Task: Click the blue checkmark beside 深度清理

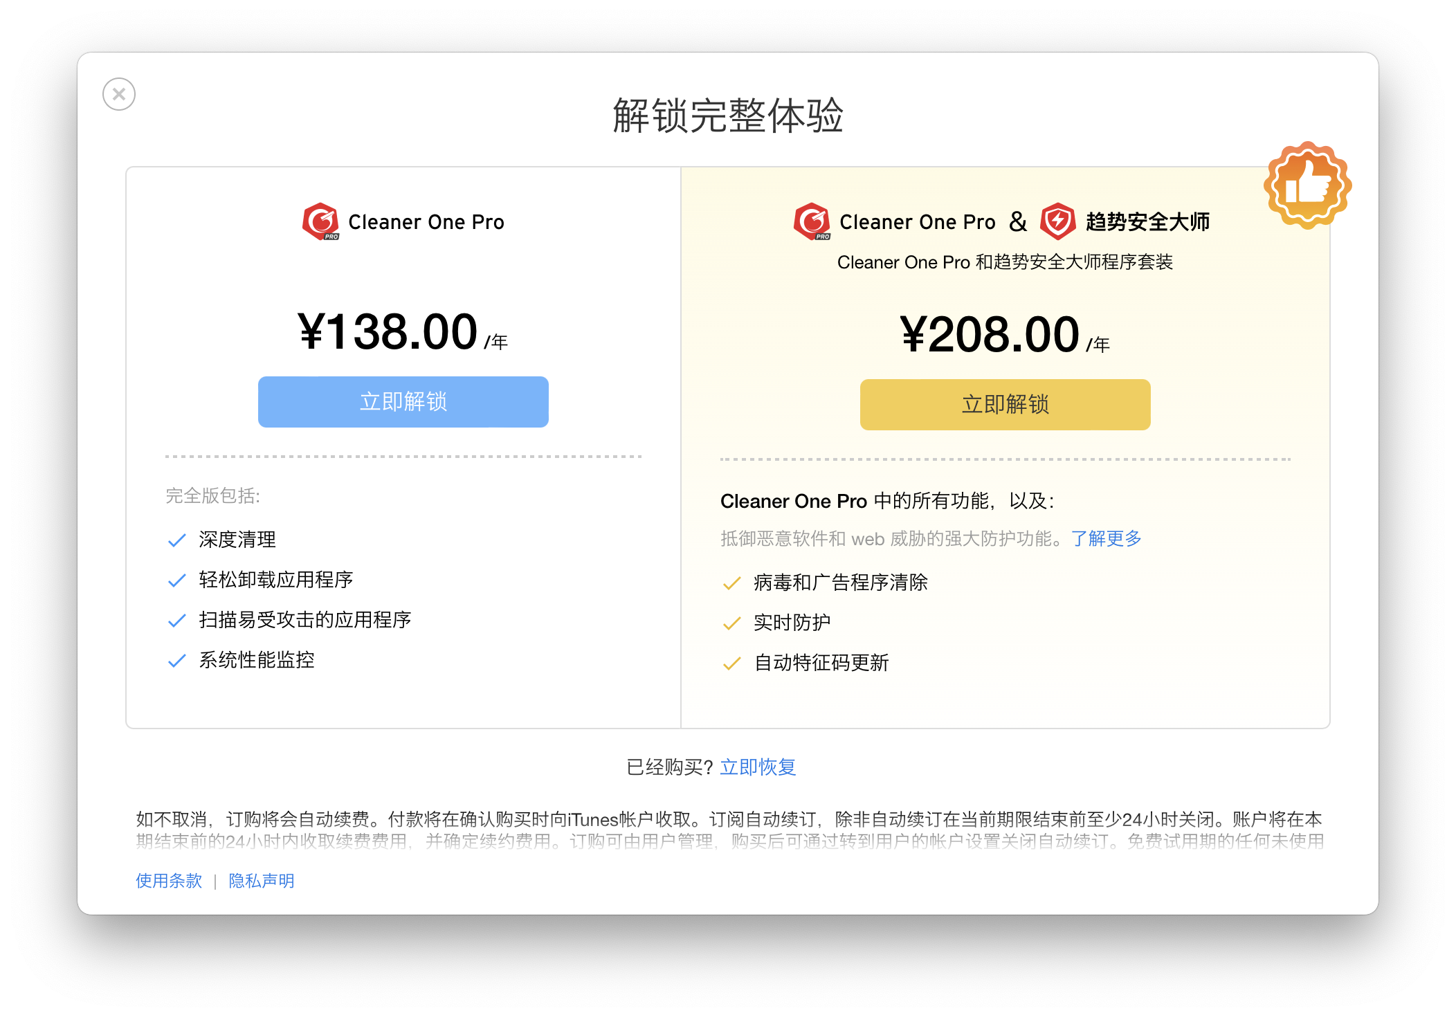Action: coord(177,540)
